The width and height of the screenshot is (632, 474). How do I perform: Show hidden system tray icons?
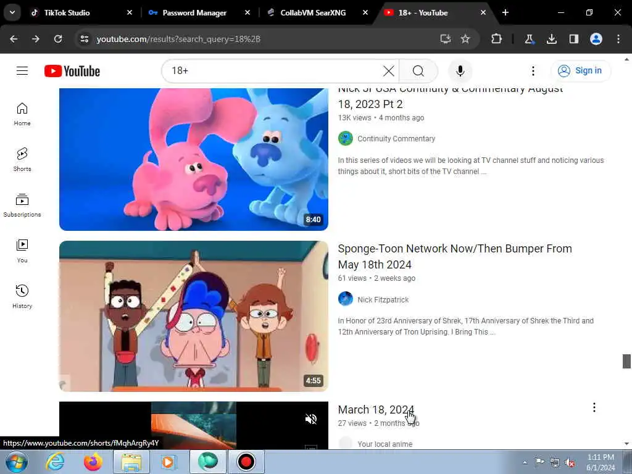pyautogui.click(x=525, y=462)
